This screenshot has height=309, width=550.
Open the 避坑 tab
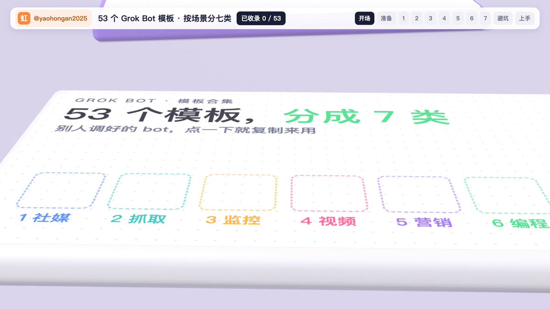503,18
